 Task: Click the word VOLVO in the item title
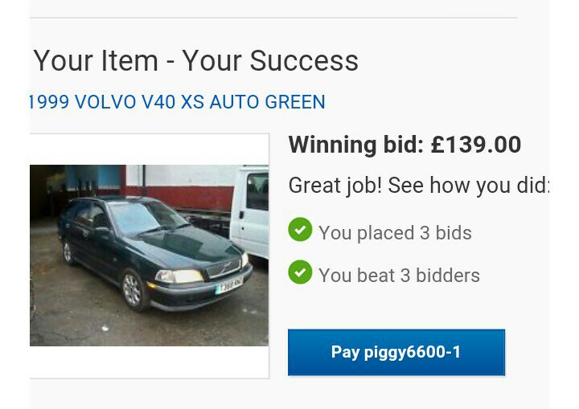click(x=105, y=102)
